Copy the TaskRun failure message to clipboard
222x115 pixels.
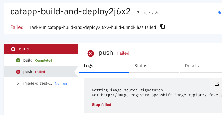pos(162,26)
